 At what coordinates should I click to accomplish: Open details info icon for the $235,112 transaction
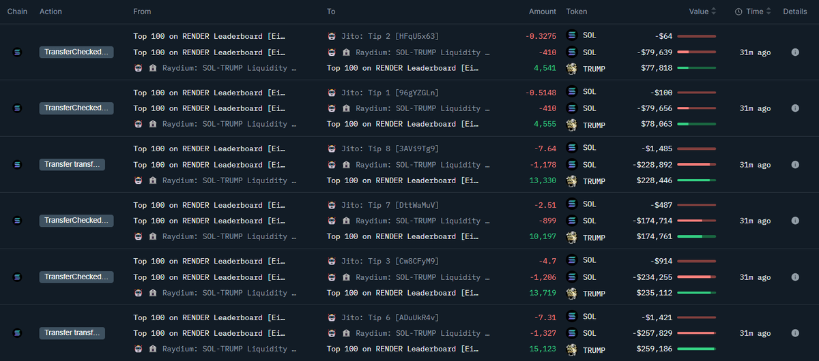pos(795,277)
